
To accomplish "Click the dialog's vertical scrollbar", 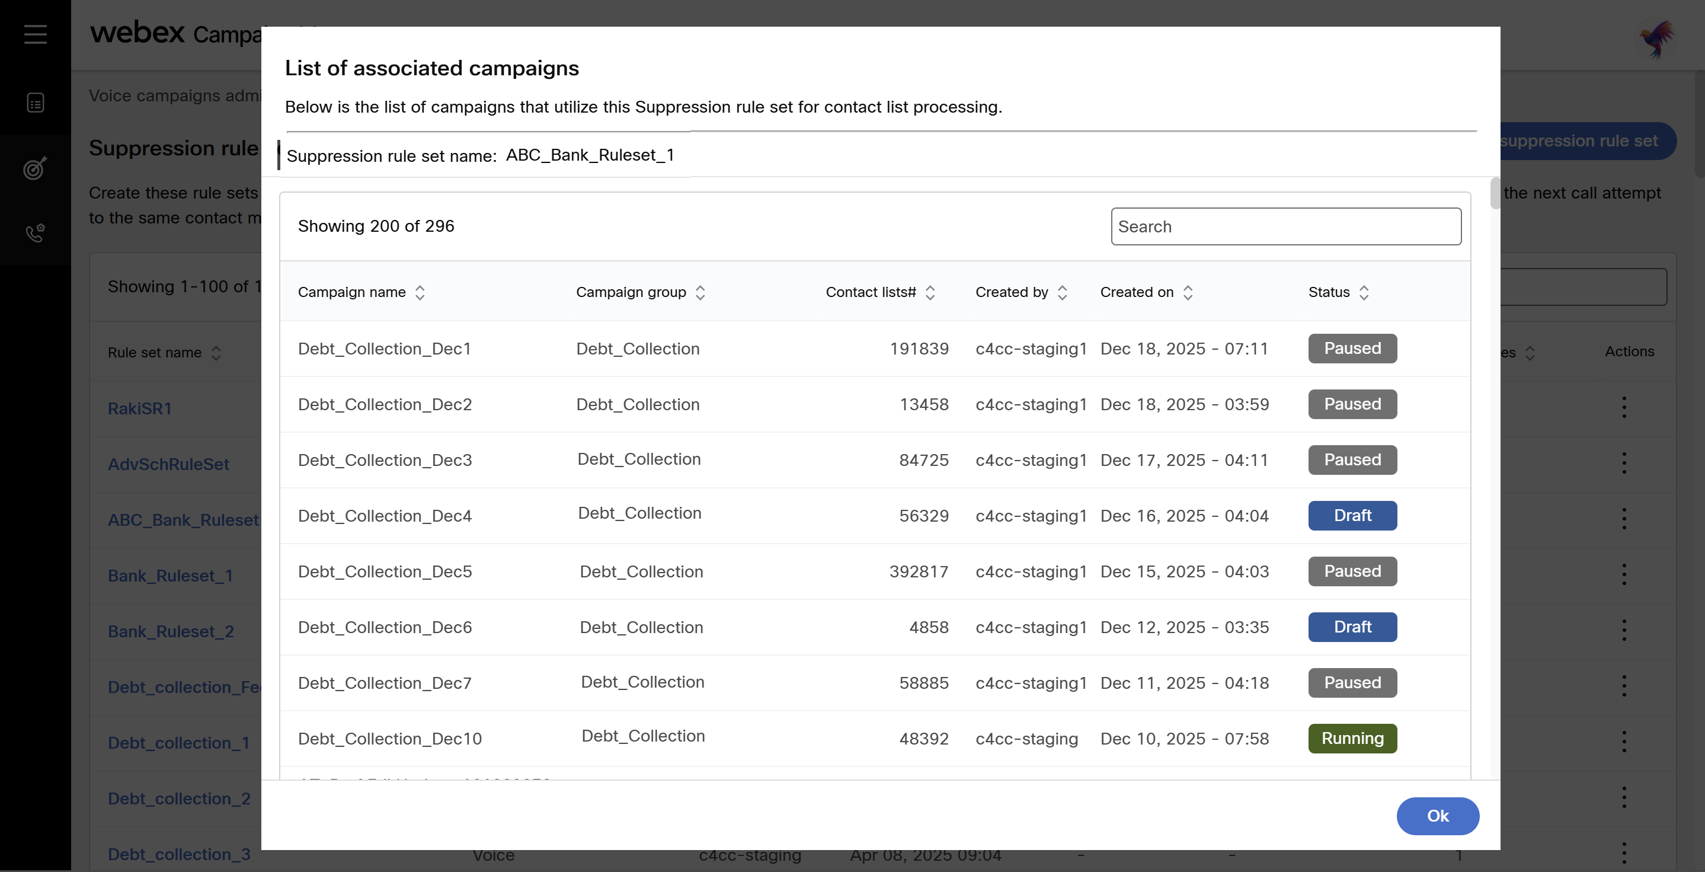I will click(x=1495, y=193).
